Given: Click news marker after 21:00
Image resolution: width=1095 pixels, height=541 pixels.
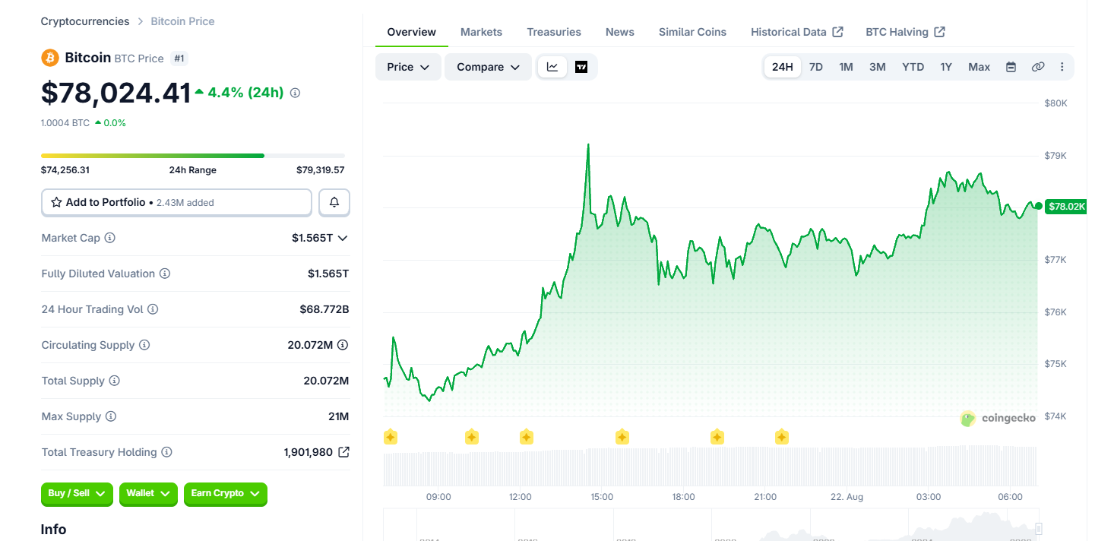Looking at the screenshot, I should (782, 437).
